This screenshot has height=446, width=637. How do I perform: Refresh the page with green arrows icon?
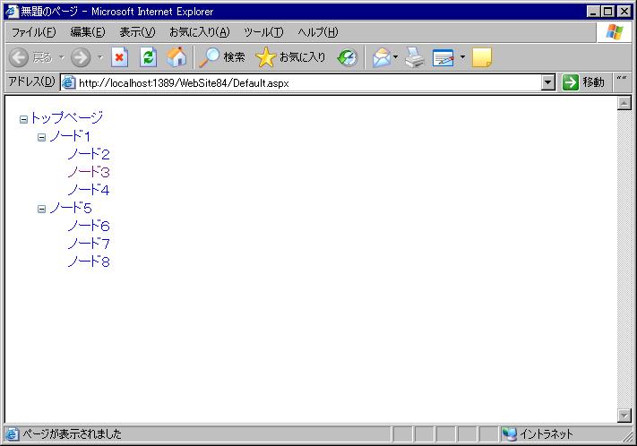[149, 57]
